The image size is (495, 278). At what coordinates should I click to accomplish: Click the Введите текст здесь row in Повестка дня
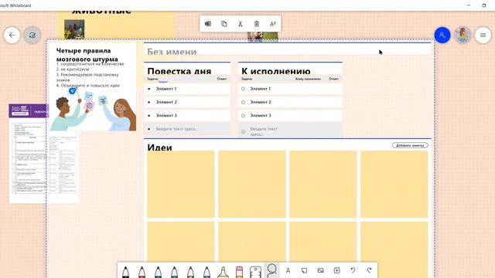pos(187,129)
